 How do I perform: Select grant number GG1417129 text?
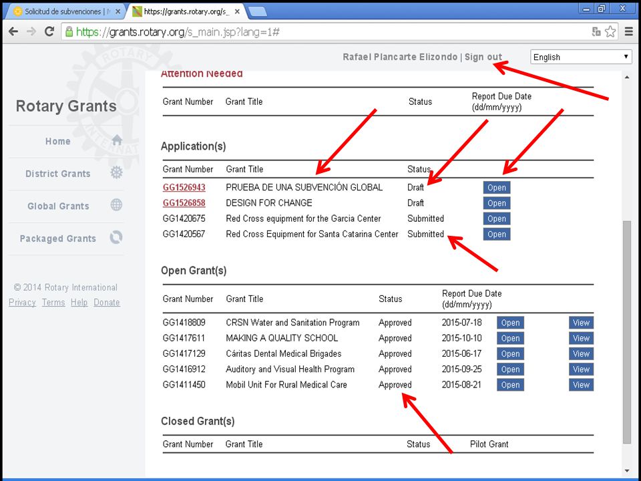coord(184,353)
